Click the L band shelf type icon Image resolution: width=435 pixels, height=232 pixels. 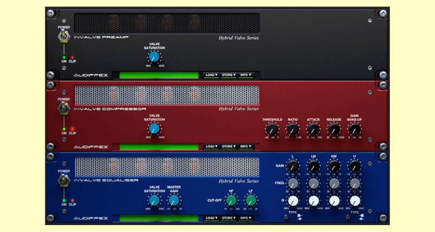pos(299,216)
